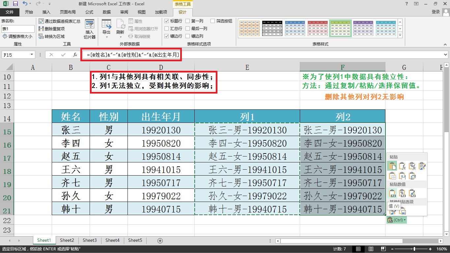Click the Redo arrow icon

[x=38, y=4]
